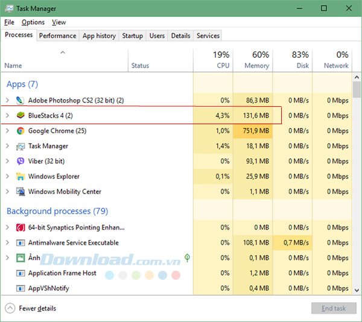Viewport: 362px width, 322px height.
Task: Switch to the Details tab
Action: coord(181,36)
